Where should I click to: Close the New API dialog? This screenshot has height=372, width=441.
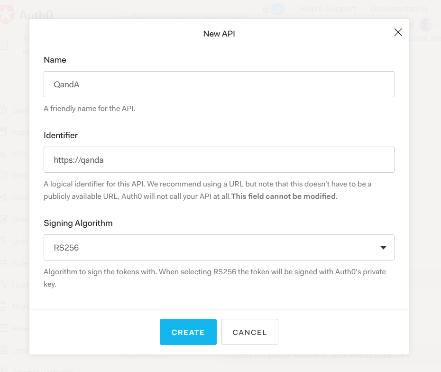click(398, 32)
